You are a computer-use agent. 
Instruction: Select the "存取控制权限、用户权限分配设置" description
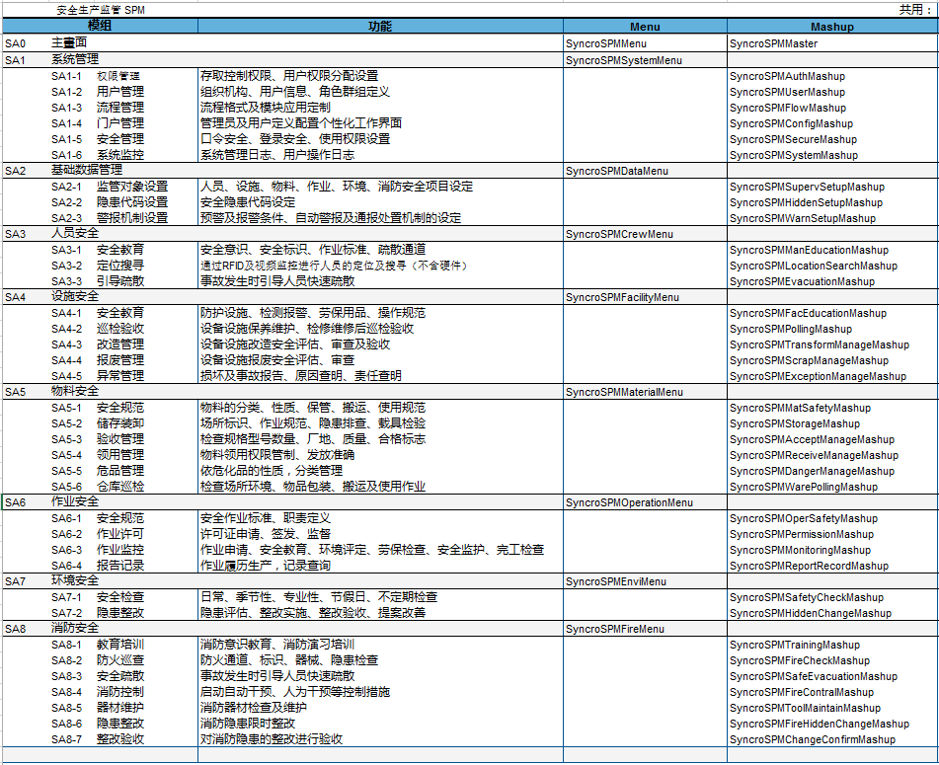(289, 75)
